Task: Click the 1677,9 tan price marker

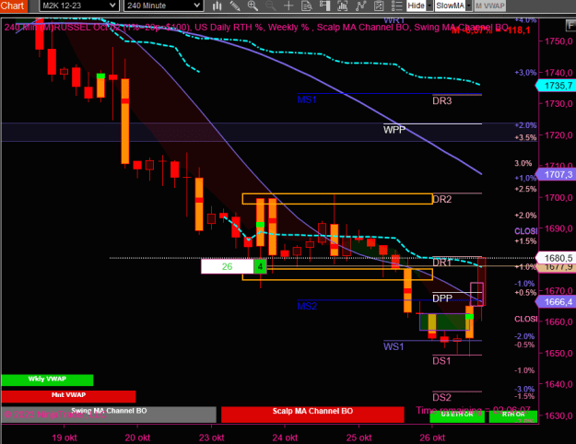Action: click(x=556, y=267)
